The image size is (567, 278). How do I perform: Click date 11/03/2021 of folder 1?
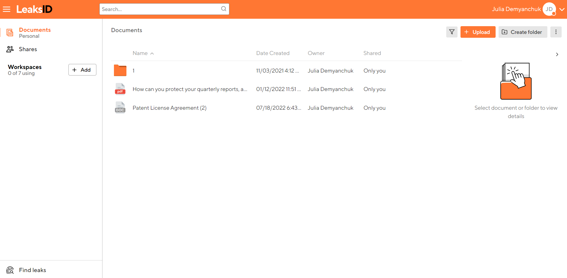point(278,71)
